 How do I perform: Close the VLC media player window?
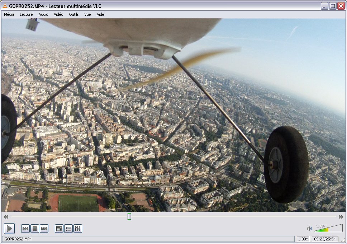point(341,6)
